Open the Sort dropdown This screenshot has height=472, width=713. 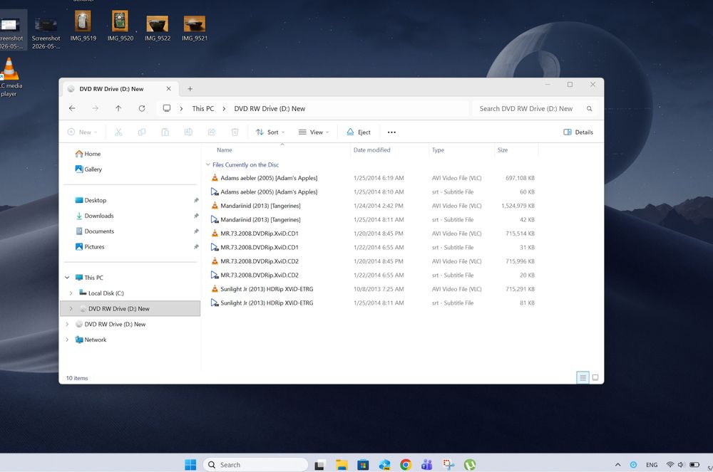click(x=270, y=132)
